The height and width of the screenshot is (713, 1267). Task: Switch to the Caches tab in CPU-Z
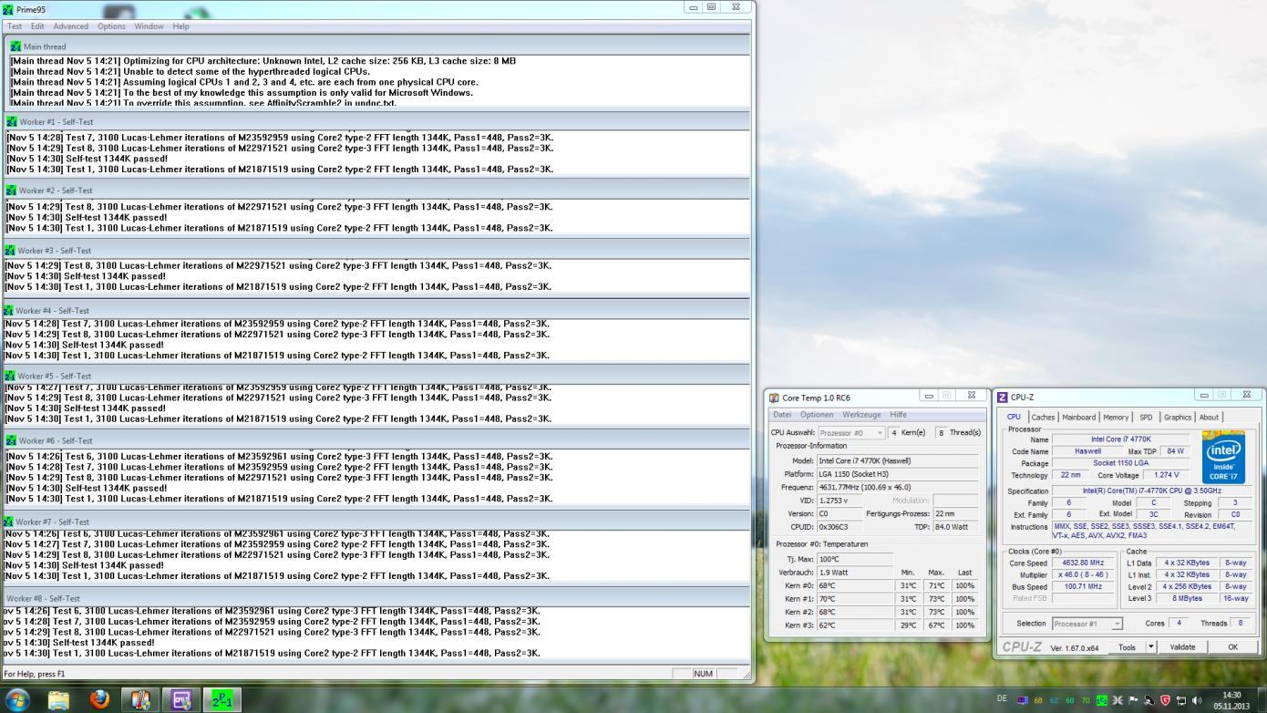click(x=1043, y=417)
